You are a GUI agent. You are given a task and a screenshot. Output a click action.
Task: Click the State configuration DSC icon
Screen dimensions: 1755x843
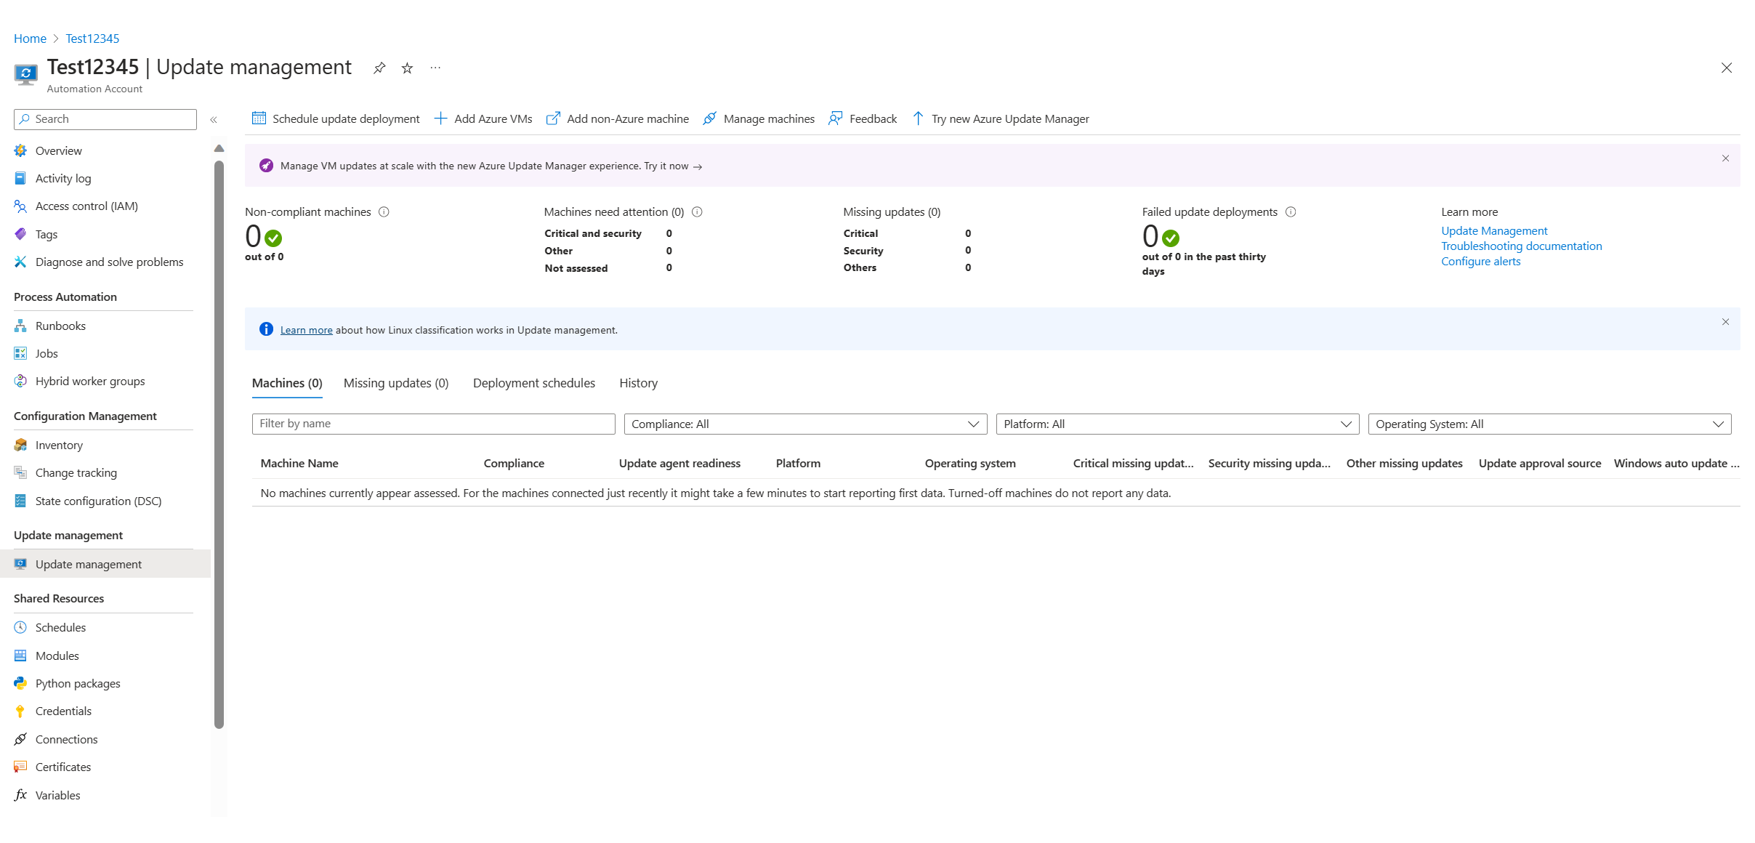click(20, 501)
